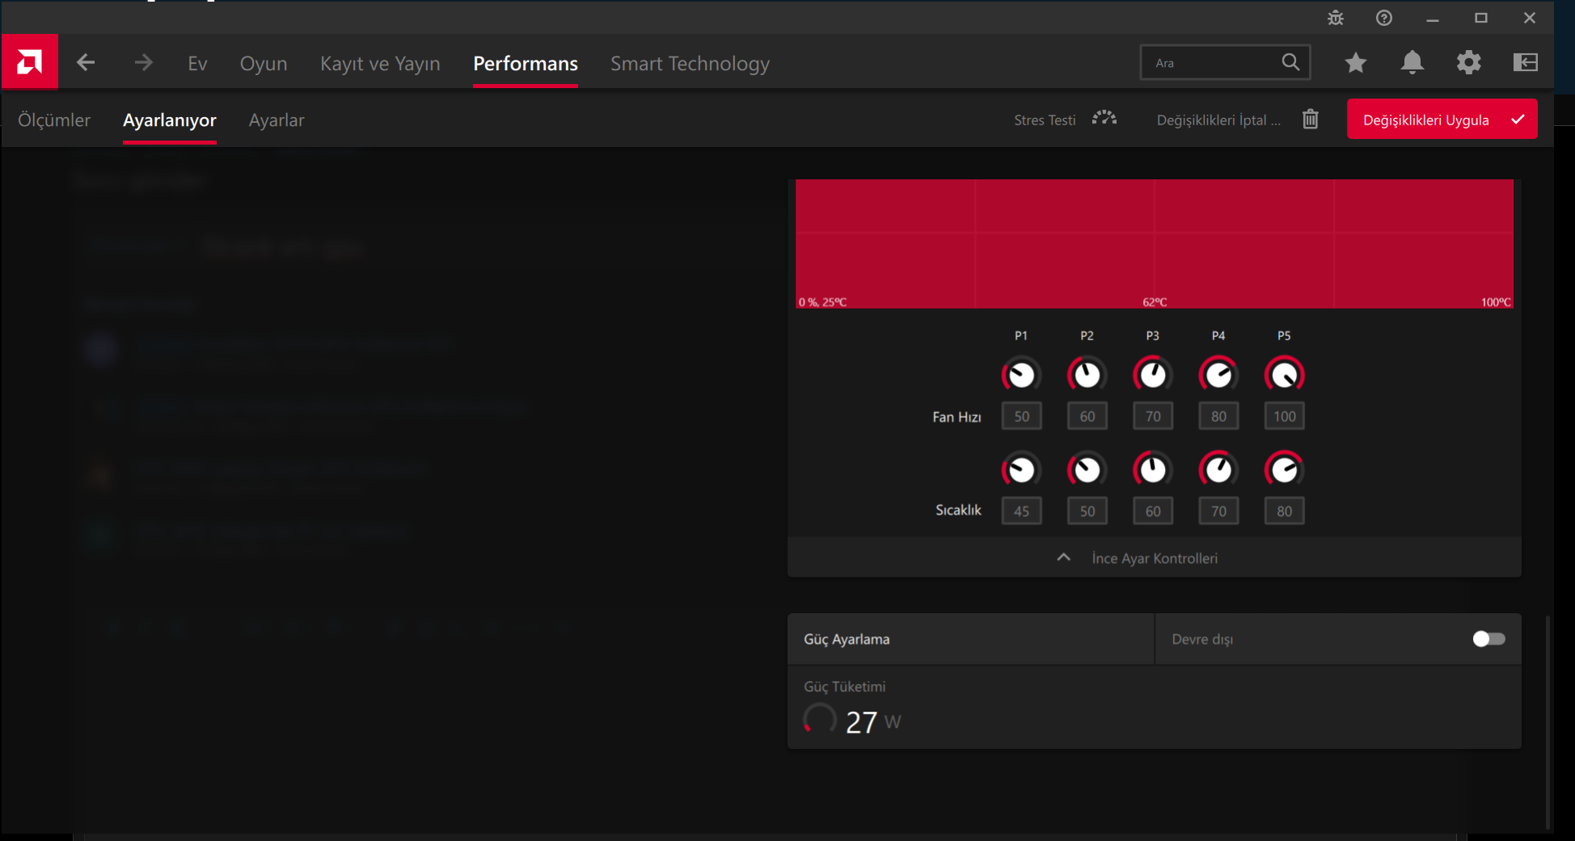Open the Smart Technology tab
The height and width of the screenshot is (841, 1575).
[690, 63]
